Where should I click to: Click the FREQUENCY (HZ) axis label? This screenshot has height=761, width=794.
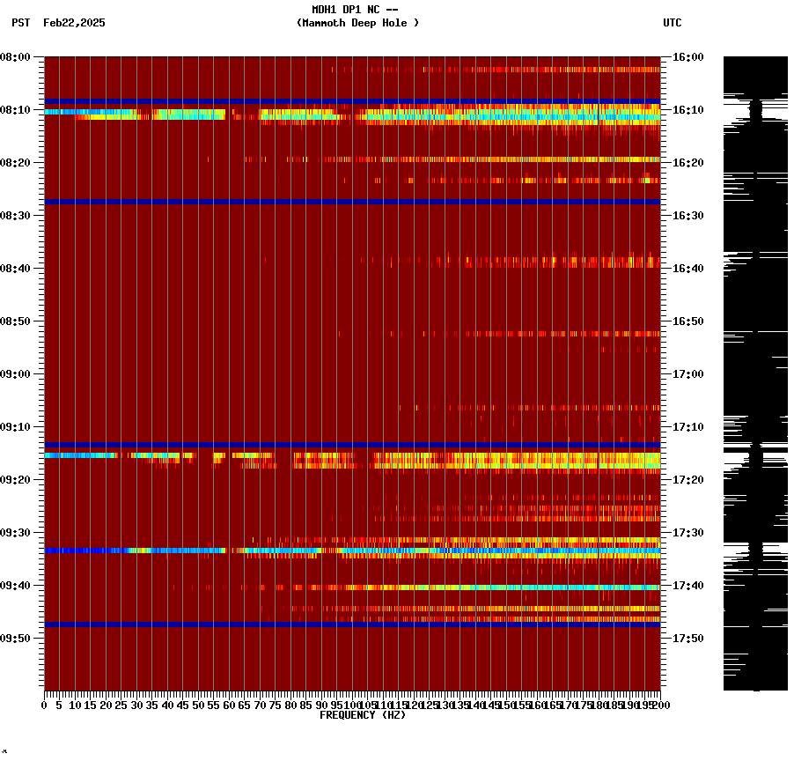[364, 713]
